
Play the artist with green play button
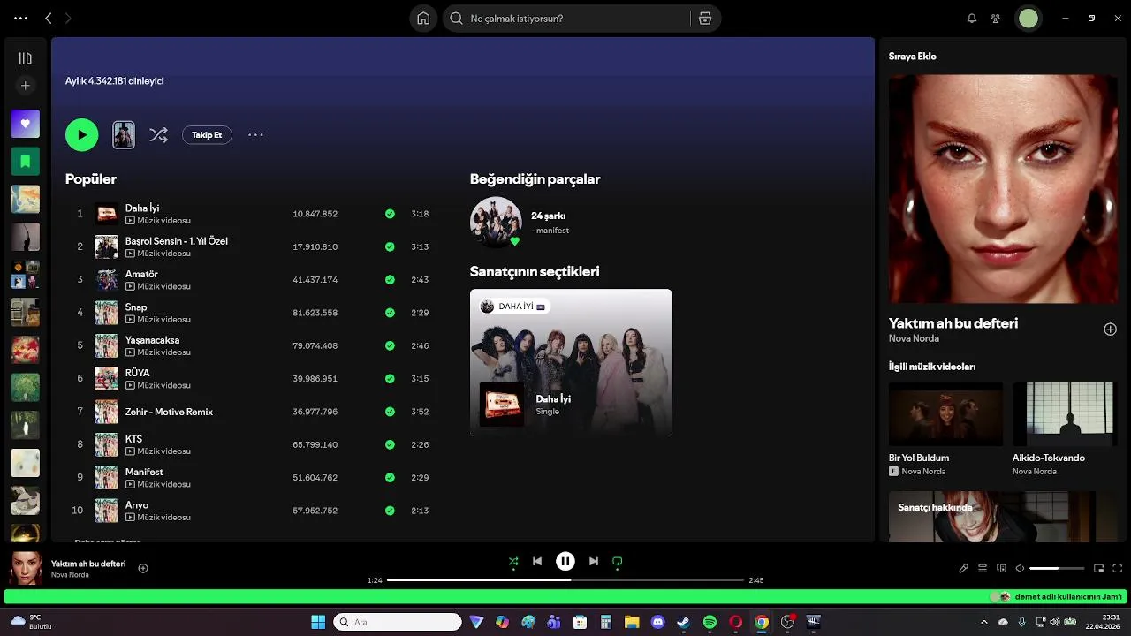click(x=81, y=135)
